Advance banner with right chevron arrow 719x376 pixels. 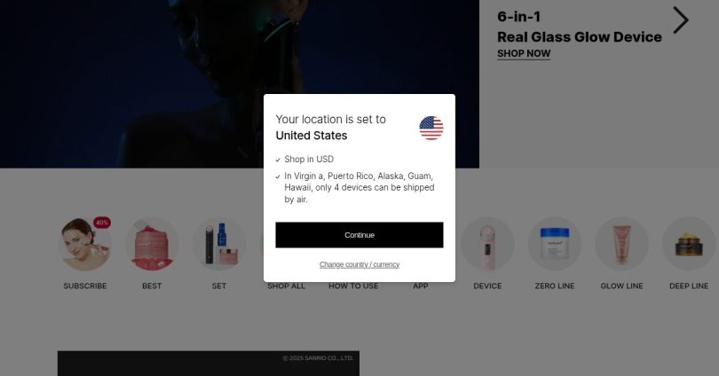coord(681,20)
